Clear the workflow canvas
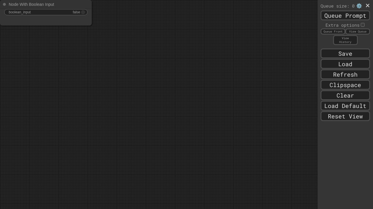 point(345,96)
